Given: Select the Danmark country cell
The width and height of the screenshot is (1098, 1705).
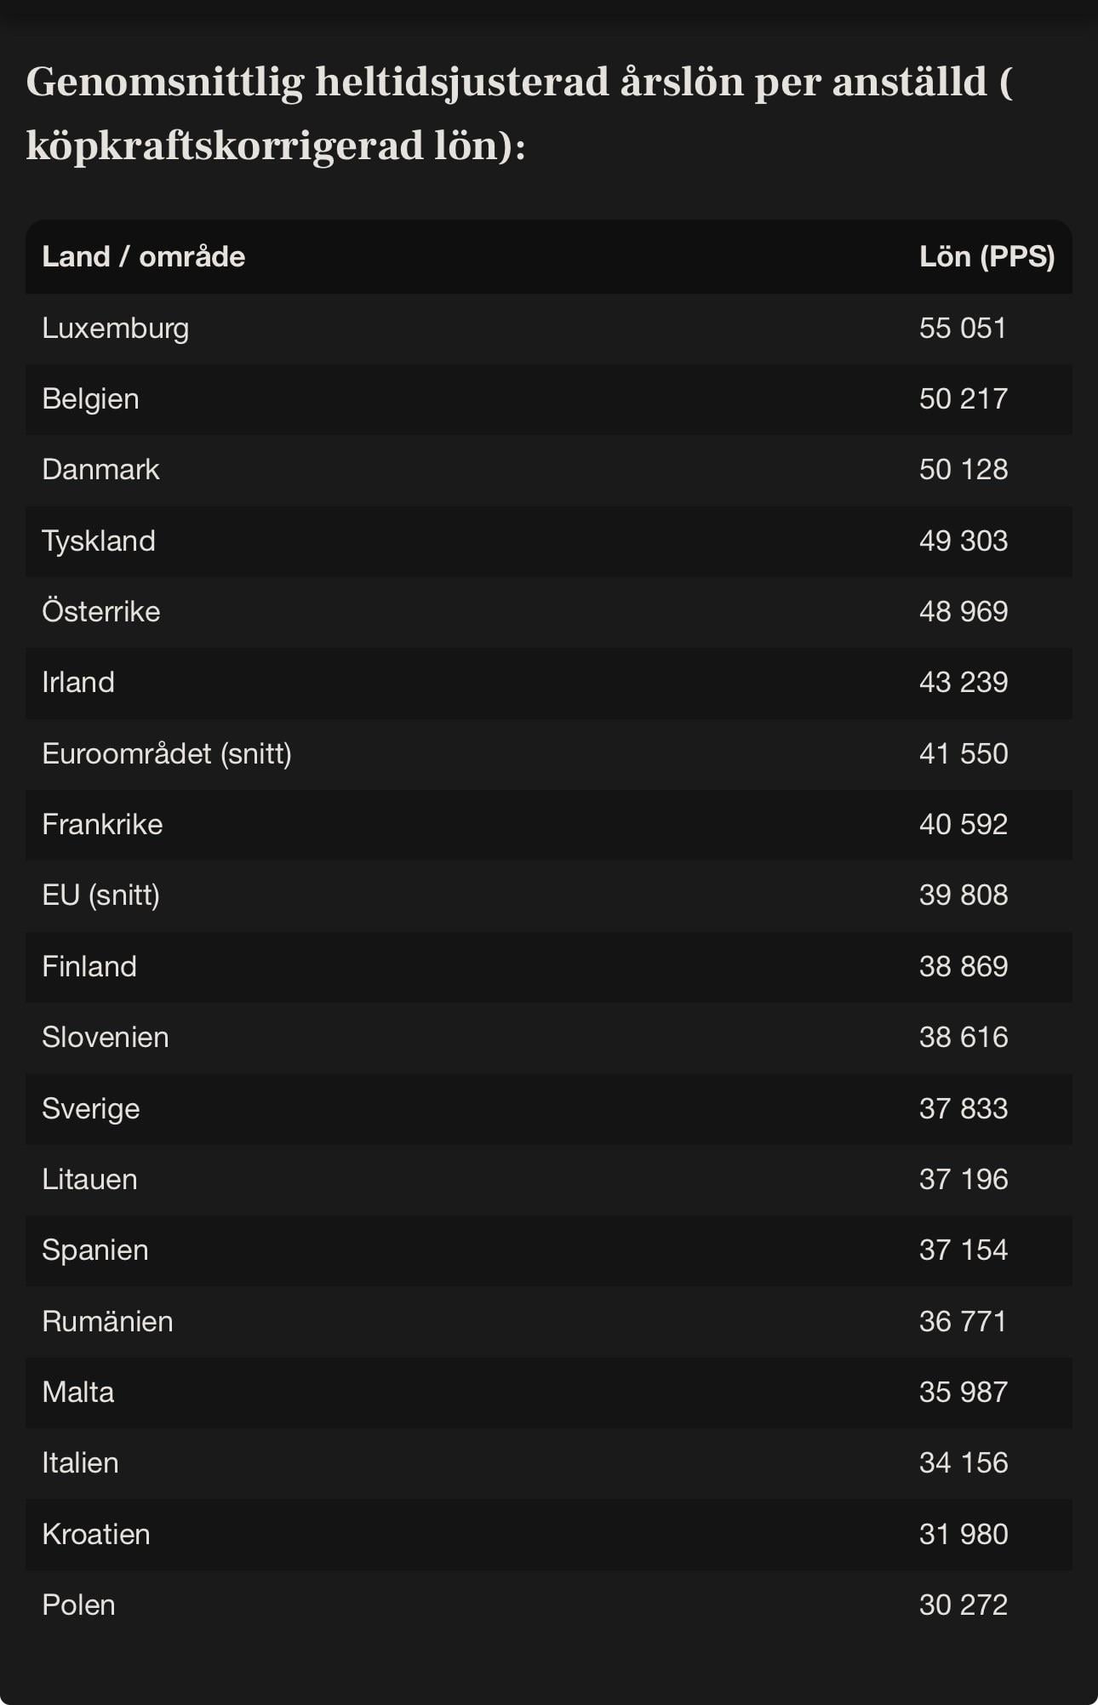Looking at the screenshot, I should coord(100,470).
